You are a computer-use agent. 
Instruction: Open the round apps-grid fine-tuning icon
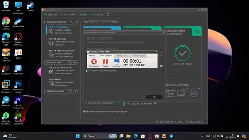tap(194, 93)
